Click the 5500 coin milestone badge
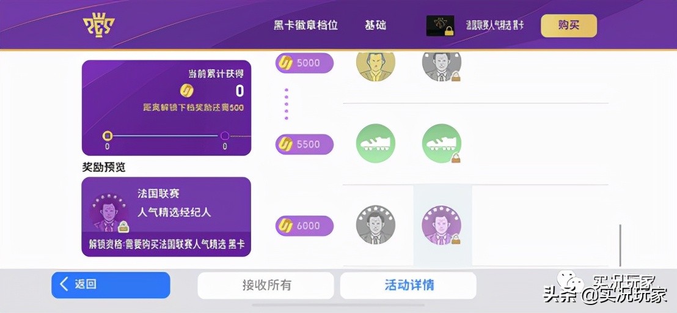The width and height of the screenshot is (677, 313). click(x=305, y=144)
